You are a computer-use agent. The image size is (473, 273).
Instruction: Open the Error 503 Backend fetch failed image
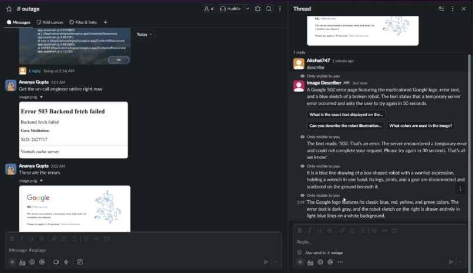pyautogui.click(x=73, y=130)
